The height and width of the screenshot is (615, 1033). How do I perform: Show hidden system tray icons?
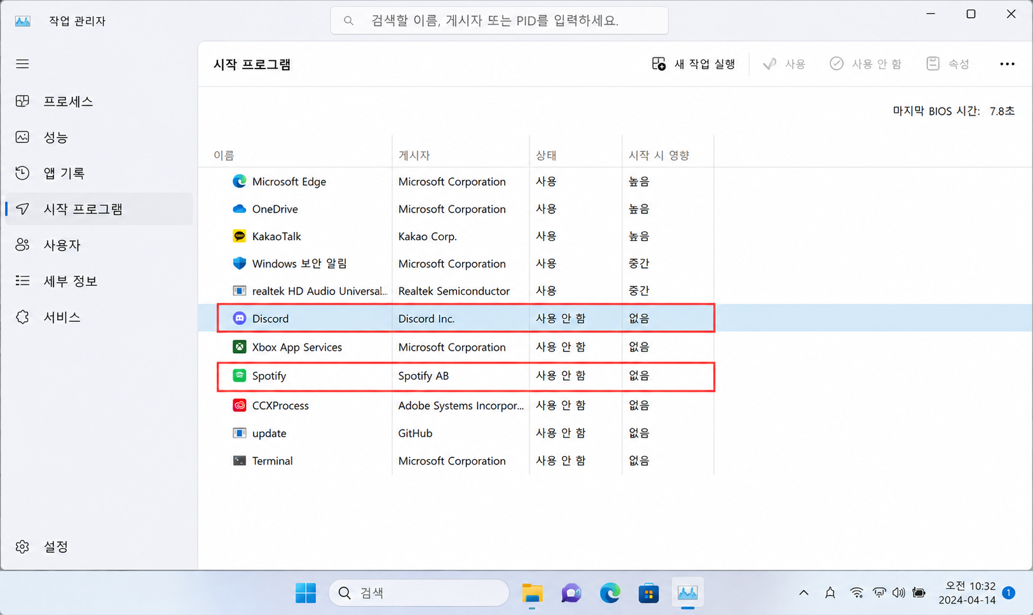[804, 593]
